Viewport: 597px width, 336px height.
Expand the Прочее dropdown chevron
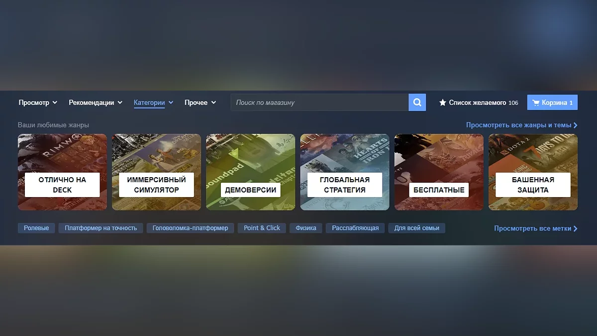pos(213,103)
